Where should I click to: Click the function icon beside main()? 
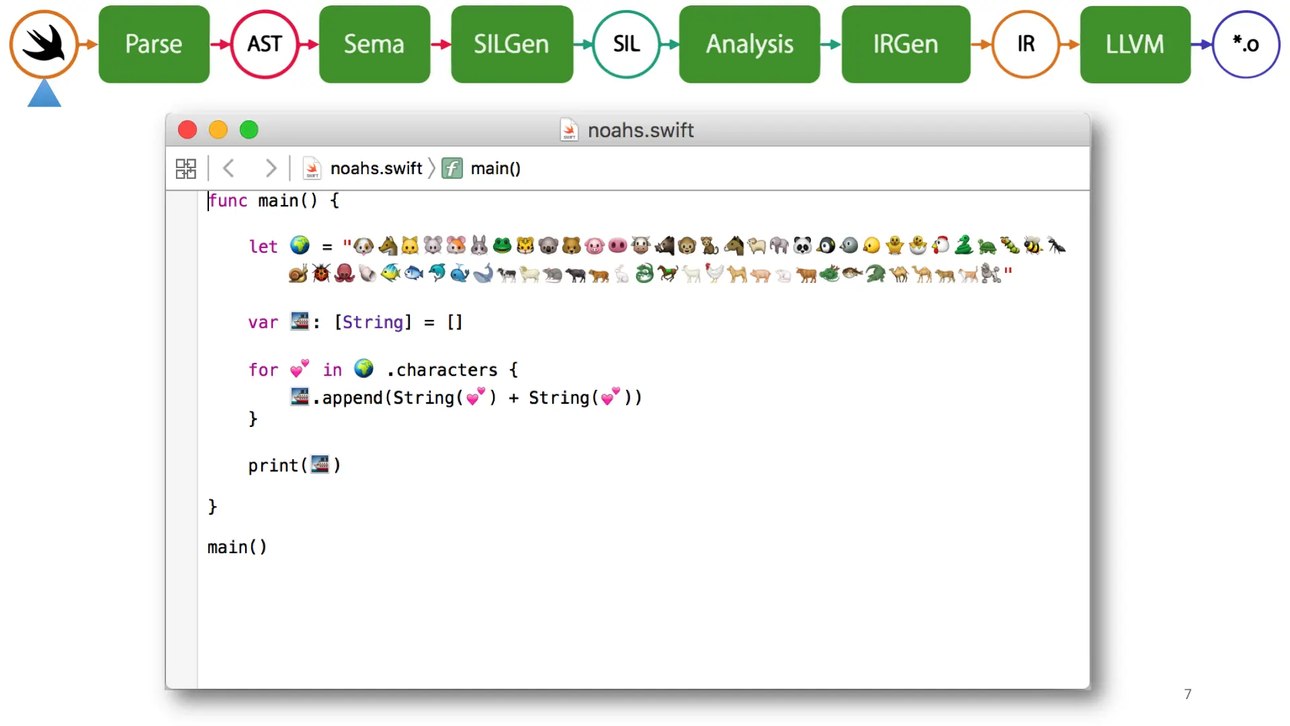(452, 168)
